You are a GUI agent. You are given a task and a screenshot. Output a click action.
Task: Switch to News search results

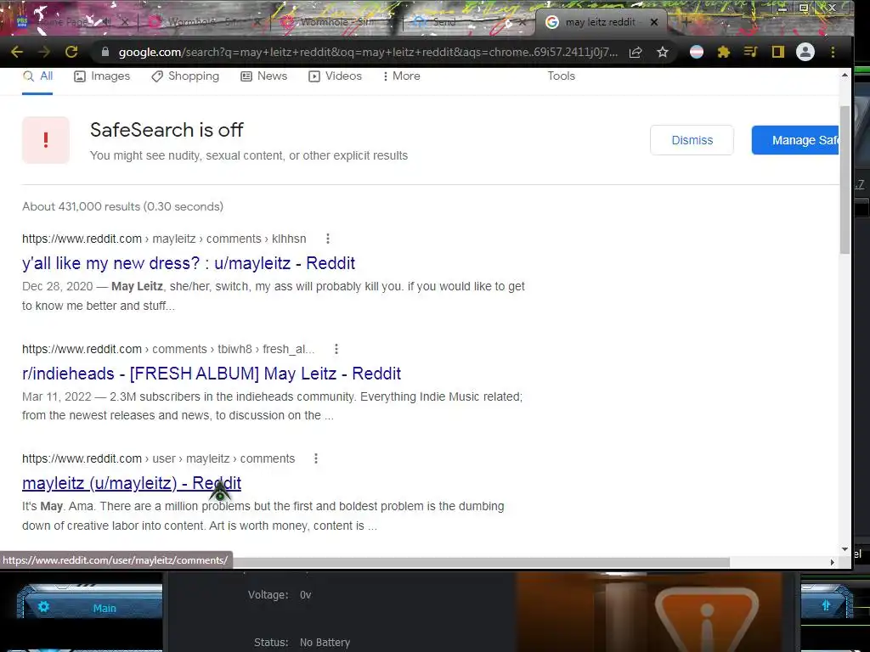[x=263, y=76]
